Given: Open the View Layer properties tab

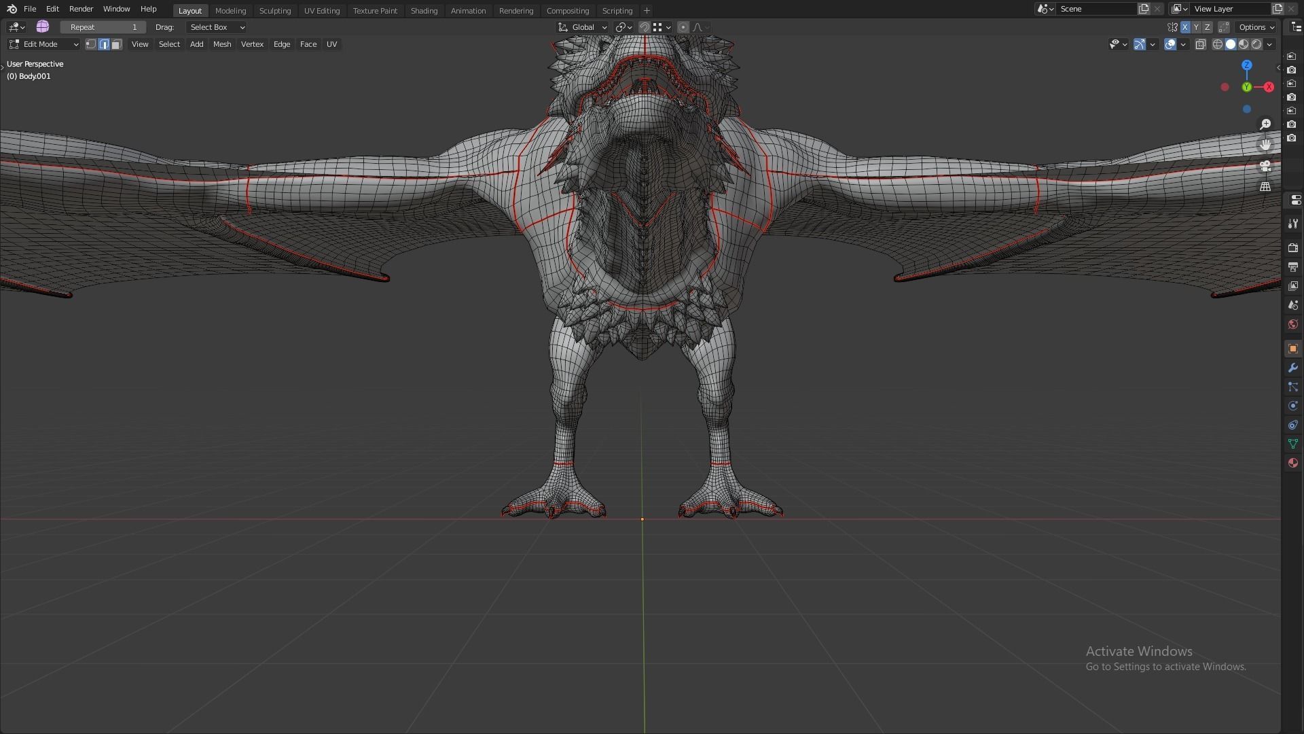Looking at the screenshot, I should pyautogui.click(x=1292, y=286).
